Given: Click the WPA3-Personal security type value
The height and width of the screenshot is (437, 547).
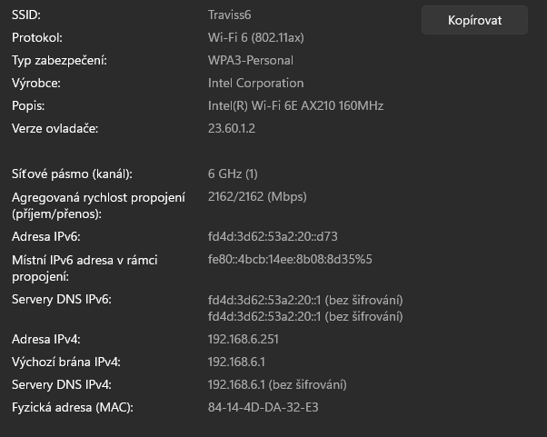Looking at the screenshot, I should tap(251, 61).
